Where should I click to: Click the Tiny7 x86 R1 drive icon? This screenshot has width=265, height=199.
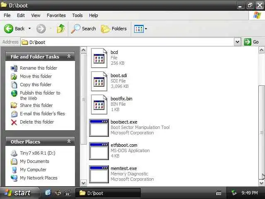tap(14, 153)
